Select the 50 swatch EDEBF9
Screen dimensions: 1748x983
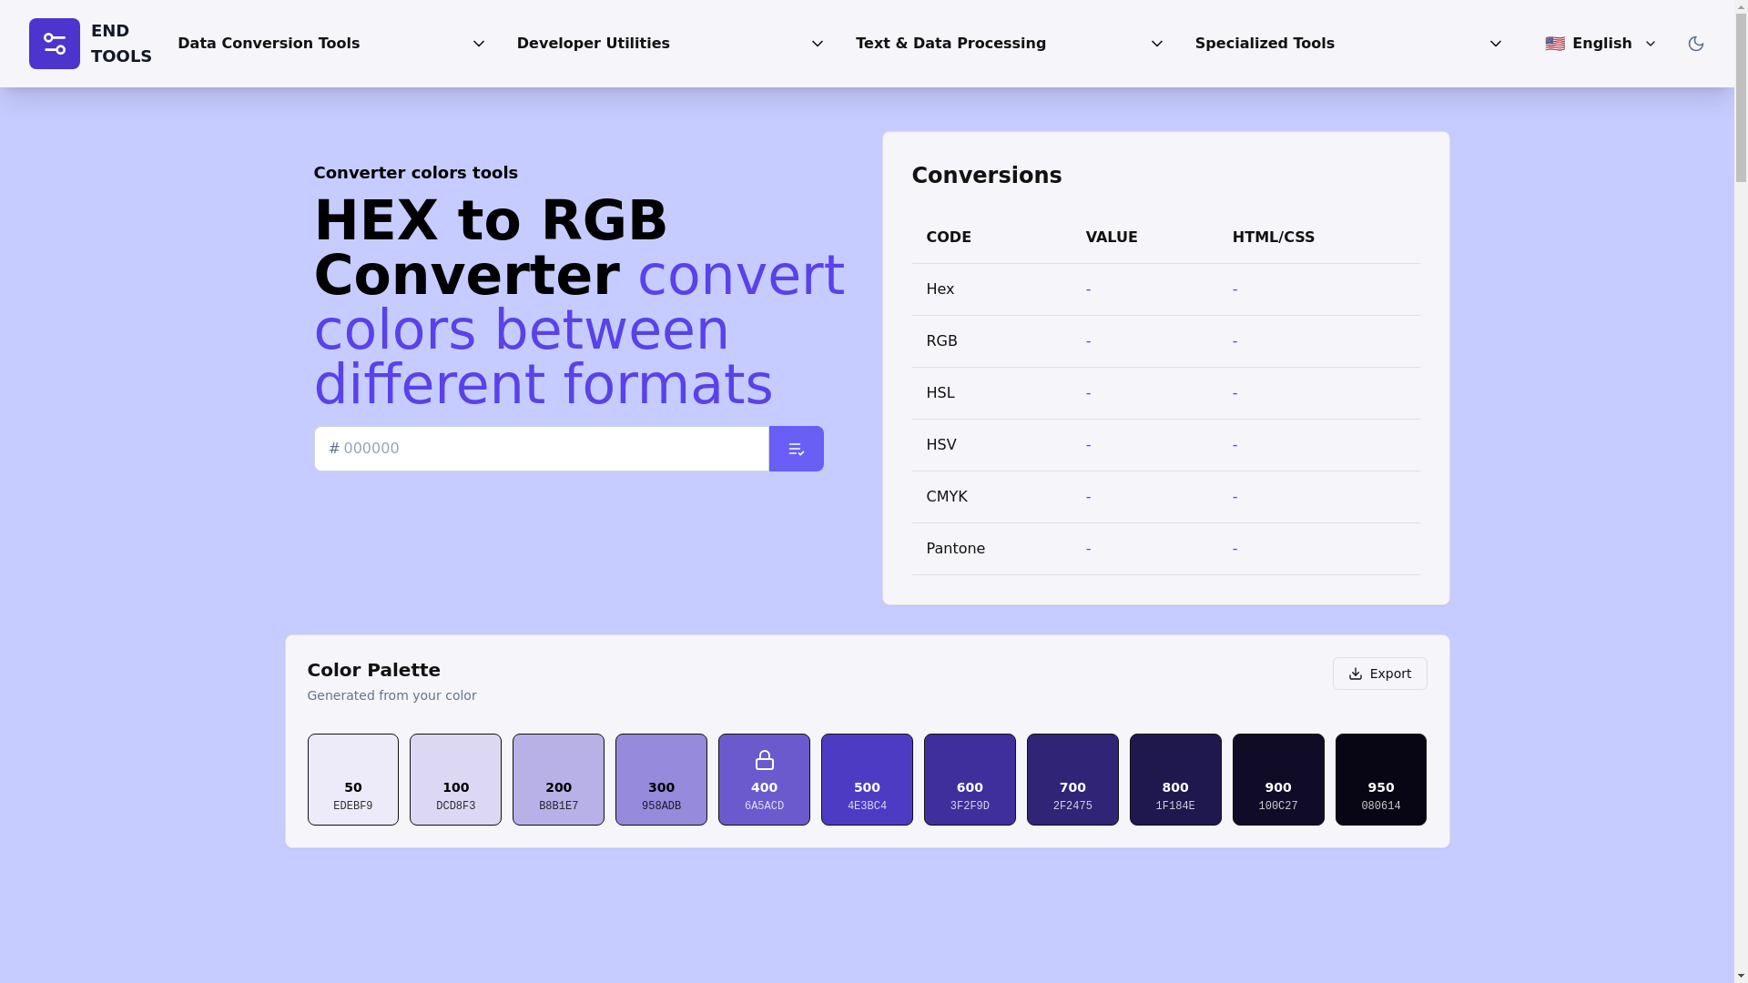353,780
